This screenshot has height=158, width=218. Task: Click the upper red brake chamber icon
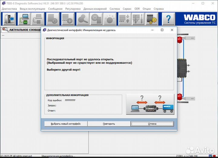(x=180, y=40)
